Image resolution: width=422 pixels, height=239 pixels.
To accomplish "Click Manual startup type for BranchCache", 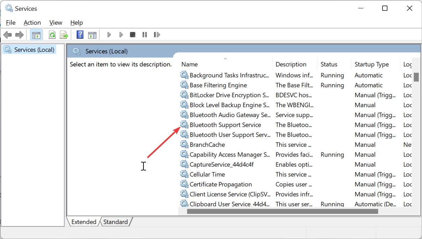I will [x=365, y=144].
